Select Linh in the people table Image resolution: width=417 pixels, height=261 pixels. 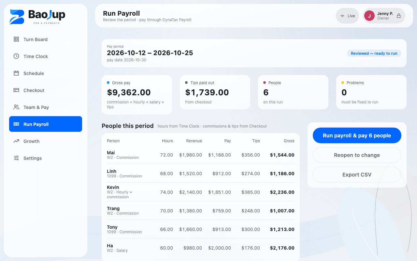point(111,171)
